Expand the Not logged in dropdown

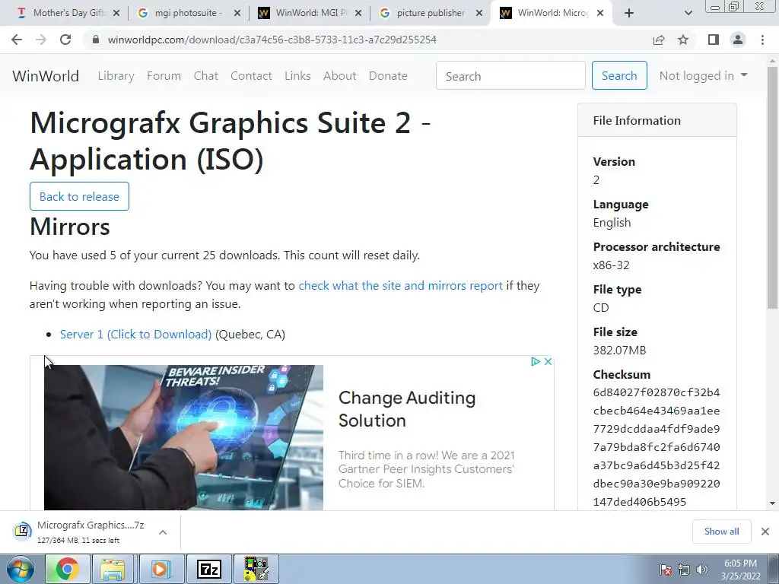pos(703,75)
